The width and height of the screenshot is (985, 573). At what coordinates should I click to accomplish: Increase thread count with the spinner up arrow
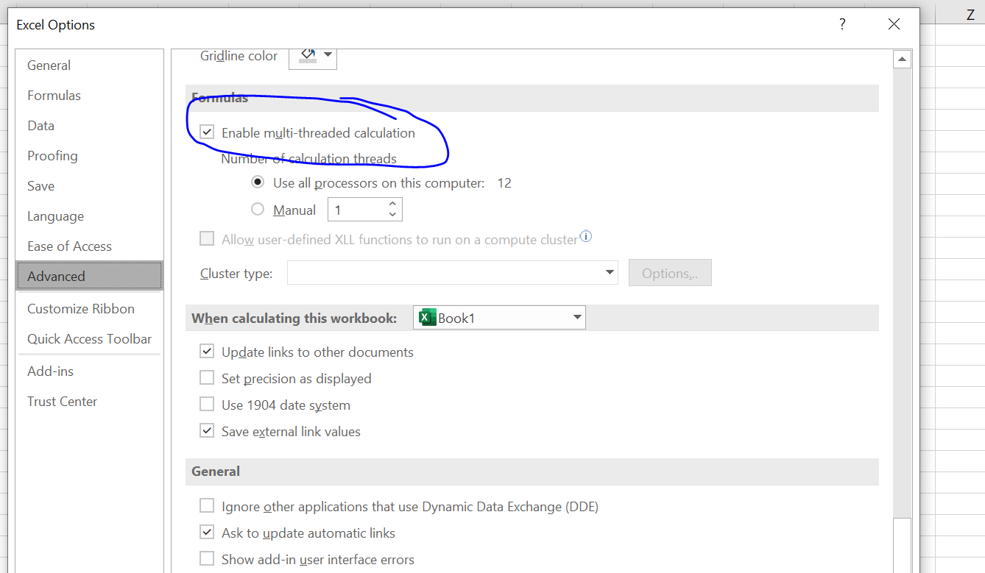pyautogui.click(x=394, y=204)
